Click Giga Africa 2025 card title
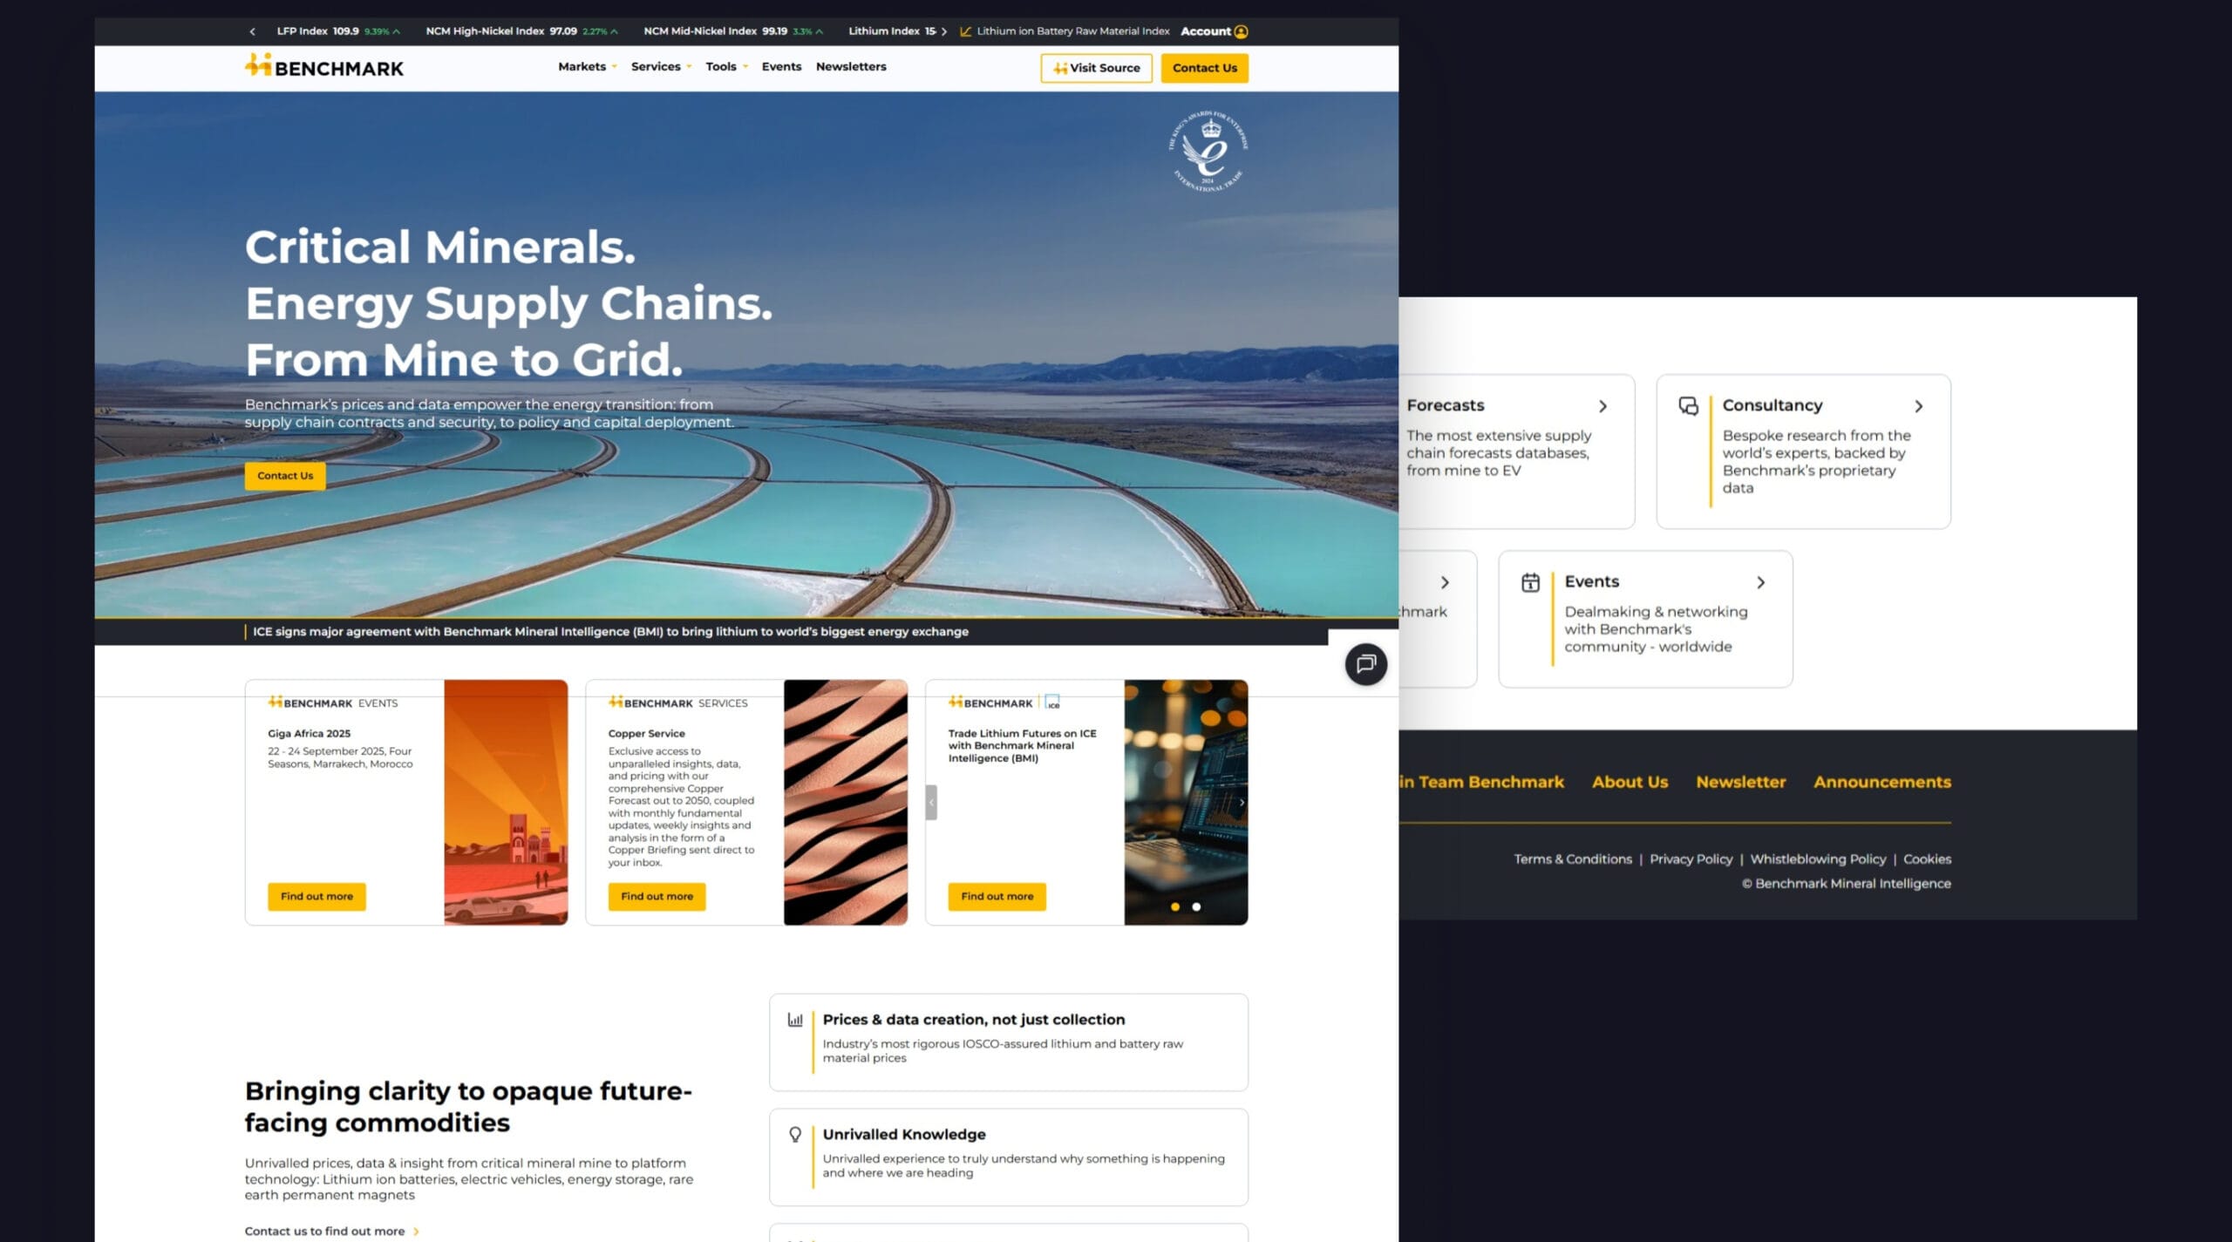2232x1242 pixels. (309, 734)
